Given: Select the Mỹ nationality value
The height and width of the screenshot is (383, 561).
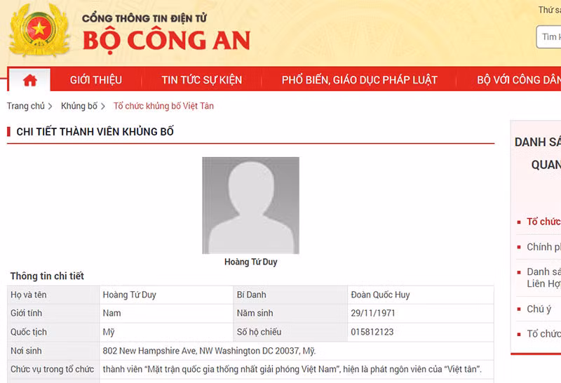Looking at the screenshot, I should 109,332.
